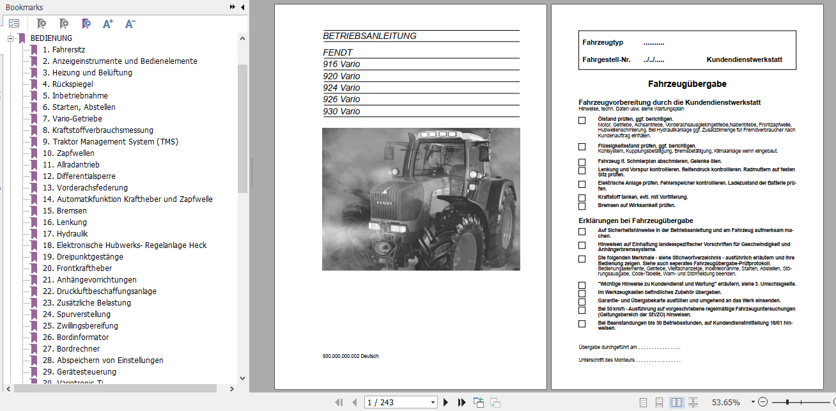Go to '22. Druckluftbeschaffungsanlage' bookmark
Image resolution: width=836 pixels, height=411 pixels.
99,291
